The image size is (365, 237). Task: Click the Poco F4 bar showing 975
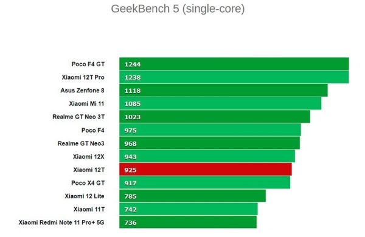(210, 130)
